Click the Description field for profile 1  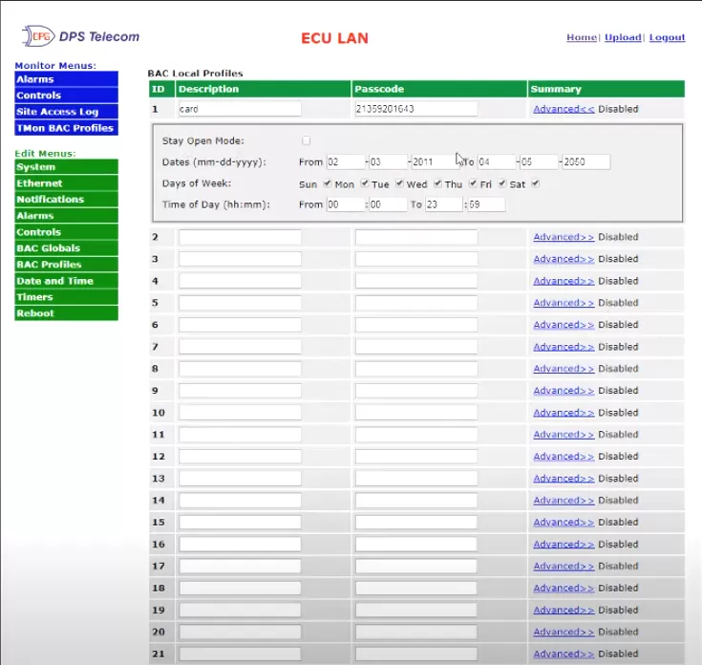[x=239, y=109]
